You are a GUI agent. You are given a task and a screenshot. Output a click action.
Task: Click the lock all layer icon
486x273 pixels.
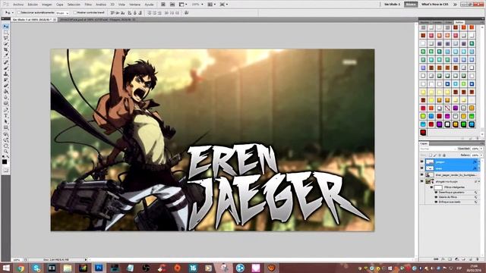(444, 155)
